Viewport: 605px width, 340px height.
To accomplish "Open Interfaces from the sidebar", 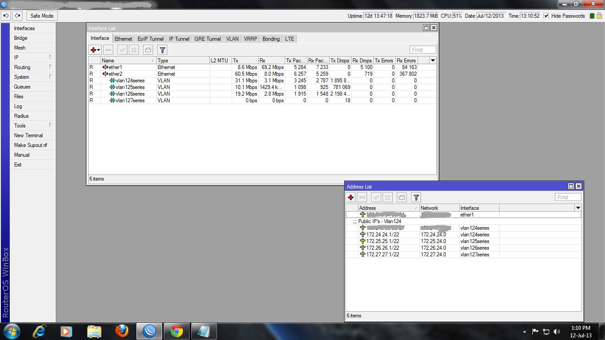I will (33, 28).
